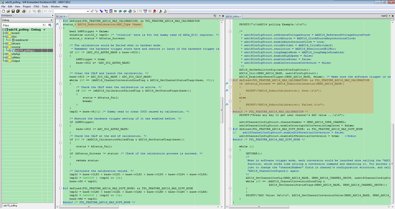Expand the board folder

7,33
